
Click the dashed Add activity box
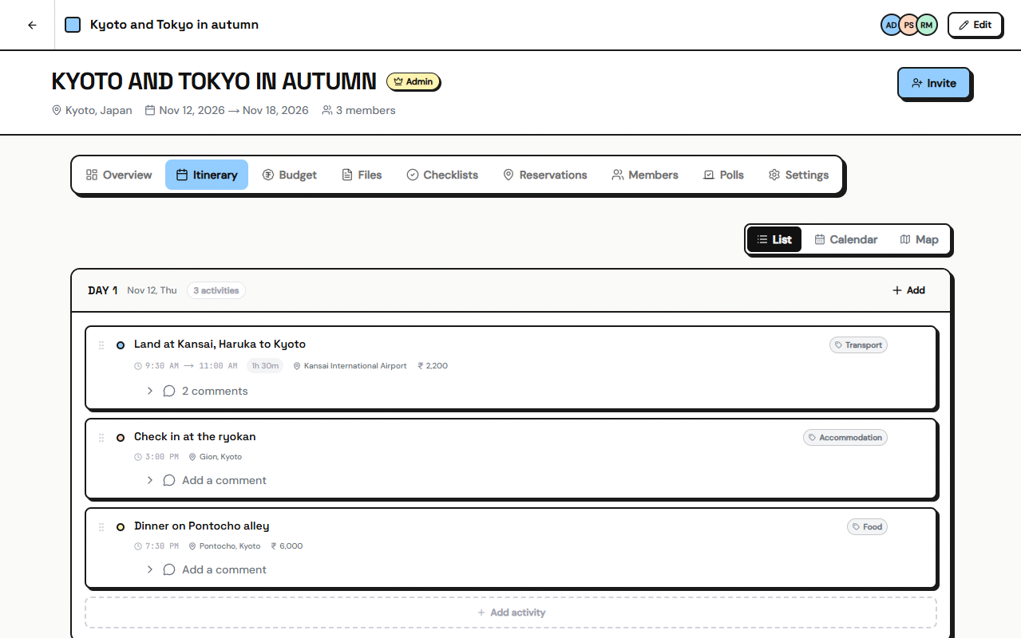click(511, 612)
